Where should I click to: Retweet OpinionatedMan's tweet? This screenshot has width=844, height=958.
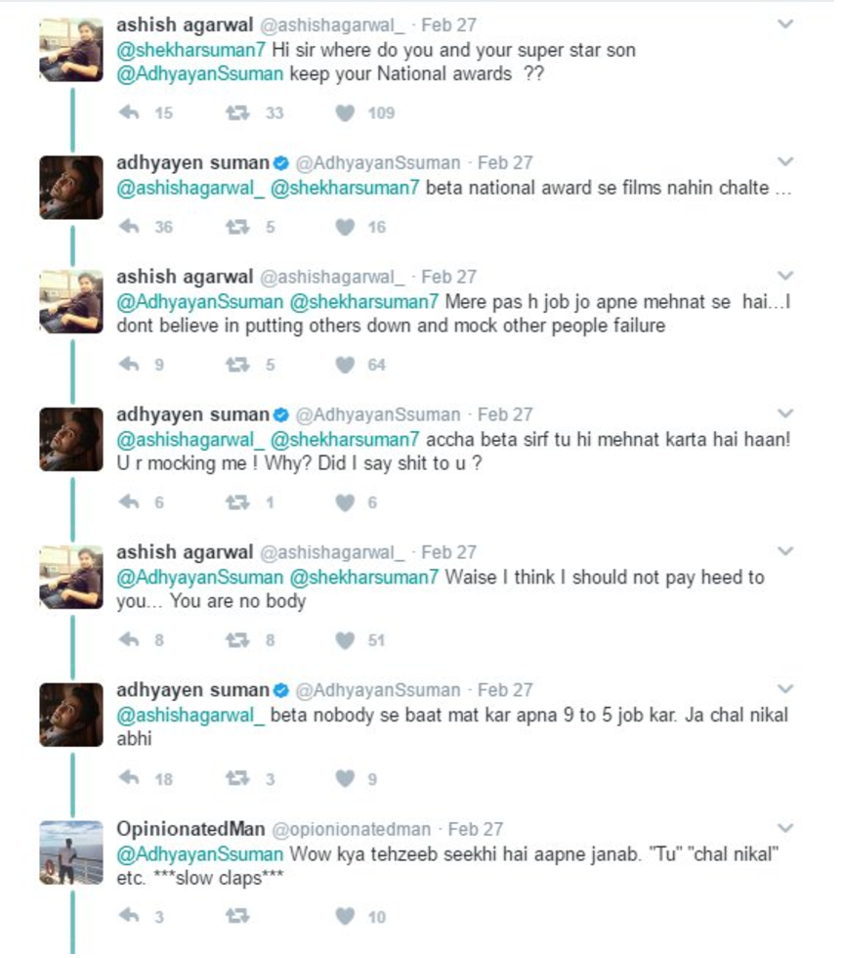[x=237, y=917]
